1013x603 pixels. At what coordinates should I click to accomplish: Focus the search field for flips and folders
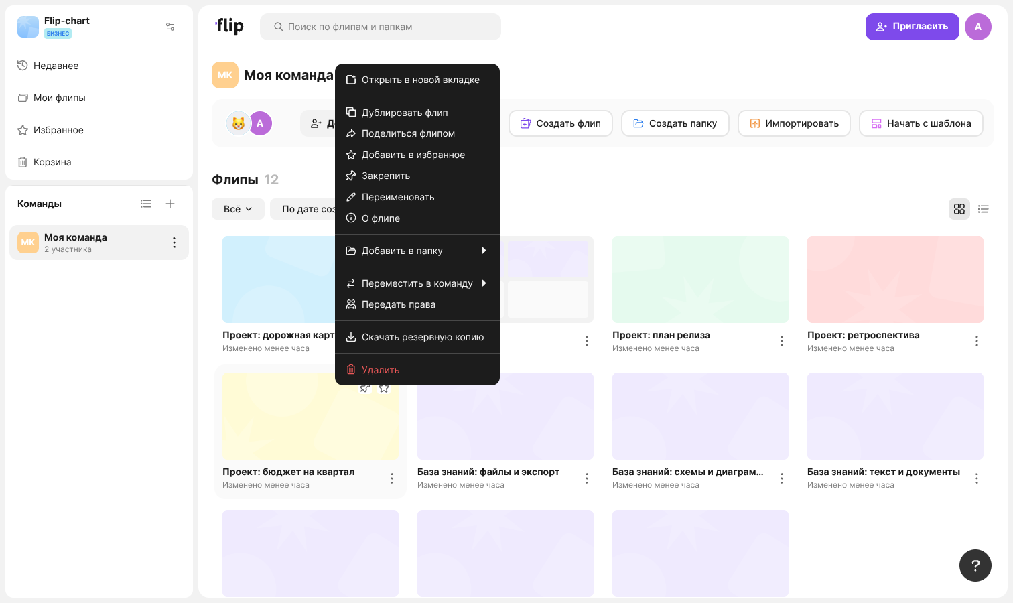pos(381,27)
